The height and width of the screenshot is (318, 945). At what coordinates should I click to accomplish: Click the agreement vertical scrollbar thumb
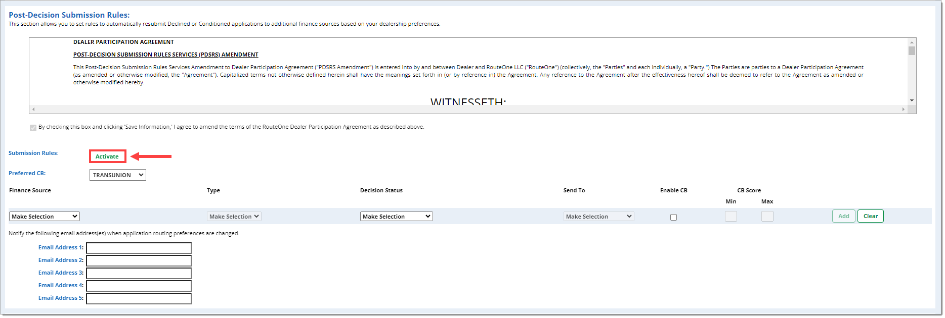(x=912, y=50)
